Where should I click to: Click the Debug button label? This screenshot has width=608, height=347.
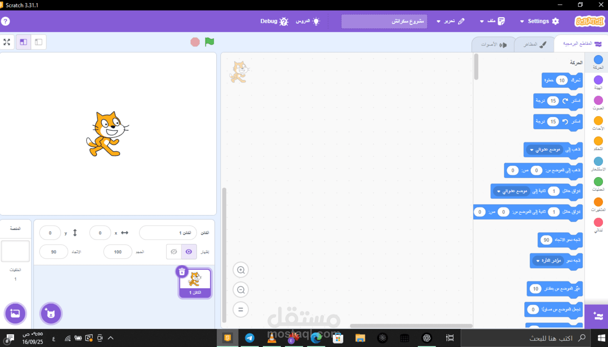pos(269,21)
